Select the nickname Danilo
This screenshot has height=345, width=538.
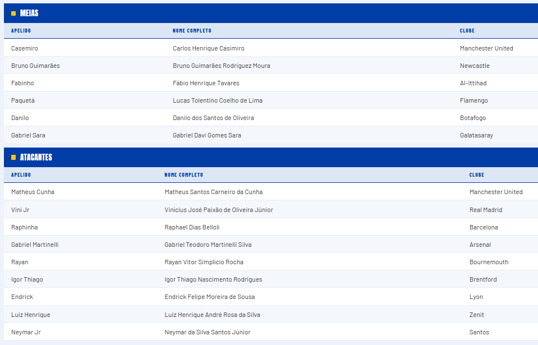[x=20, y=118]
